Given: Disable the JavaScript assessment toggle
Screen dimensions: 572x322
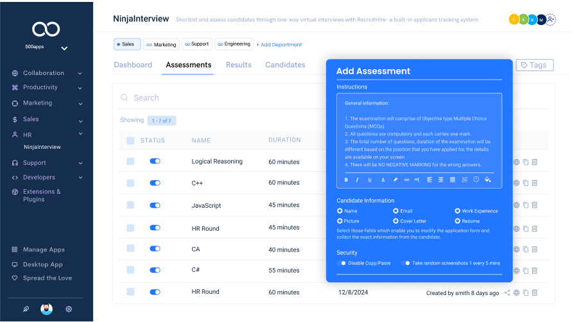Looking at the screenshot, I should (x=155, y=205).
